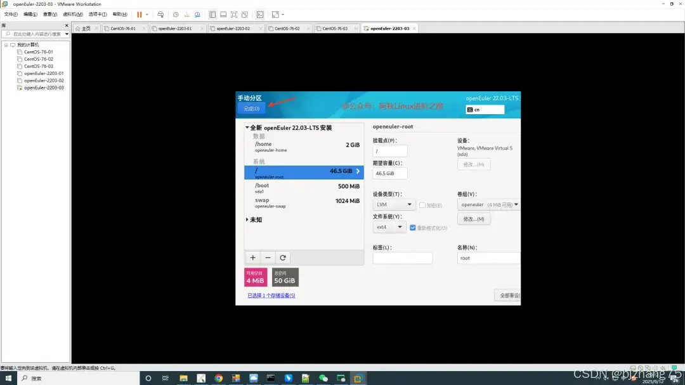Click the 全部重设 reset all button

507,296
